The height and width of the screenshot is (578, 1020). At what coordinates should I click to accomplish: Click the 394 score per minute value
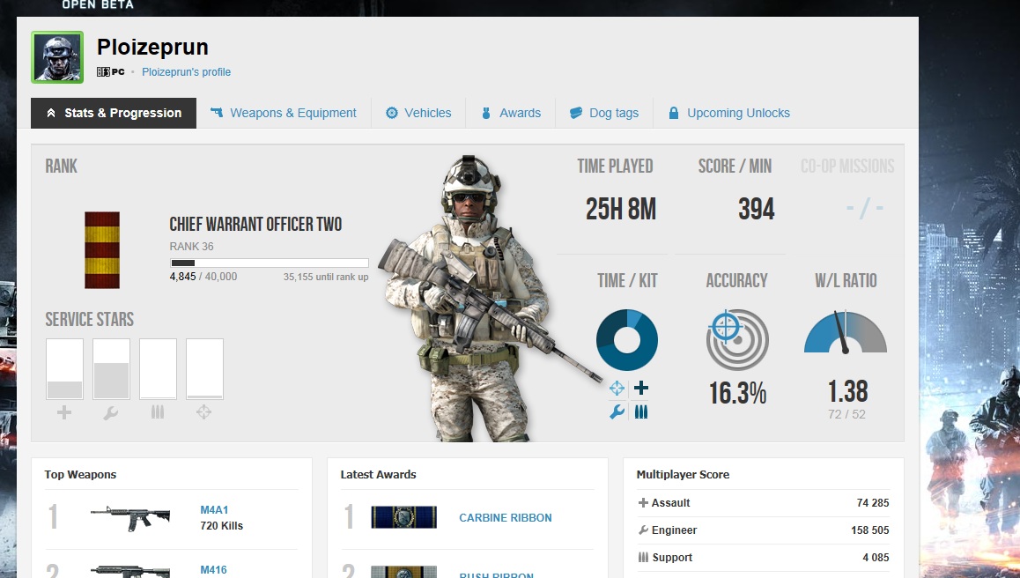click(757, 210)
